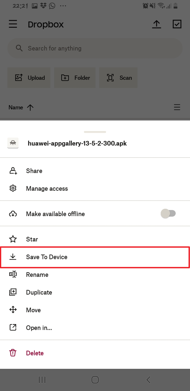The width and height of the screenshot is (190, 391).
Task: Select Move option
Action: tap(95, 310)
